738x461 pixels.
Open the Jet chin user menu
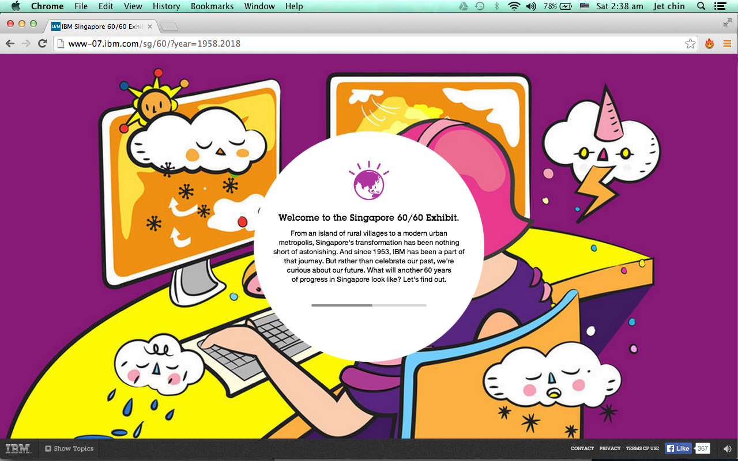(670, 6)
